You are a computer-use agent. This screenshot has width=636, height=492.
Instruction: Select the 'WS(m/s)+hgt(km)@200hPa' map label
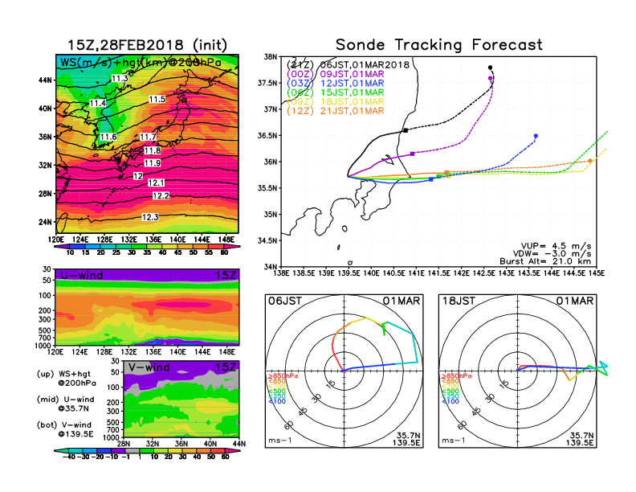(x=141, y=63)
